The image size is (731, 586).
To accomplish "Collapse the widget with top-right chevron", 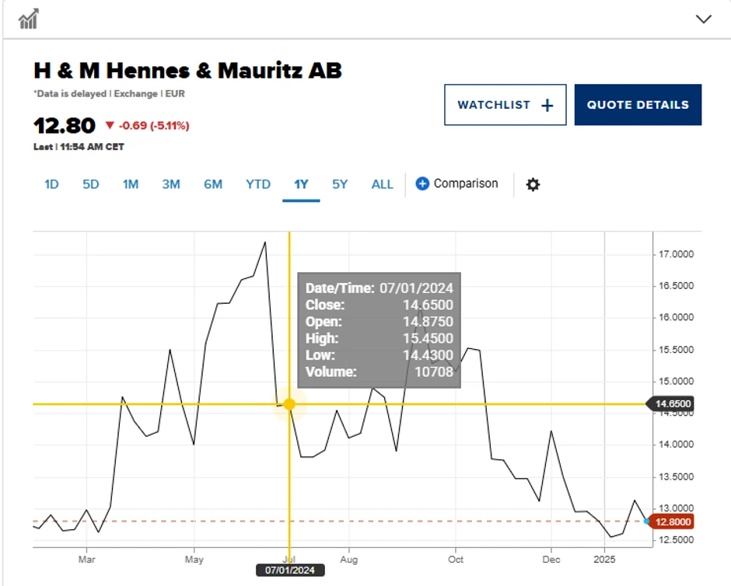I will [x=704, y=19].
